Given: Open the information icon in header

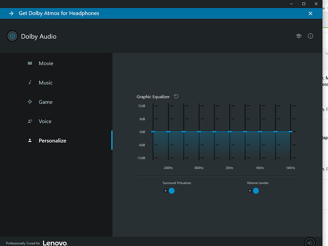Looking at the screenshot, I should coord(311,36).
